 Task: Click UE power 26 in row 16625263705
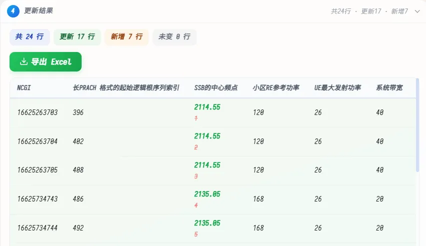click(318, 170)
